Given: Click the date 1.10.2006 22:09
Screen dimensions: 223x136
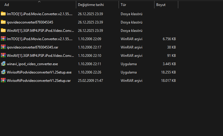Looking at the screenshot, I should point(90,39).
